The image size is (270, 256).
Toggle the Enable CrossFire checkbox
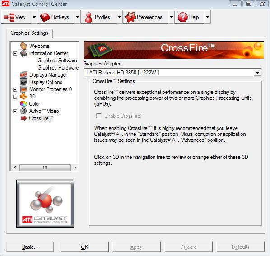[x=99, y=116]
